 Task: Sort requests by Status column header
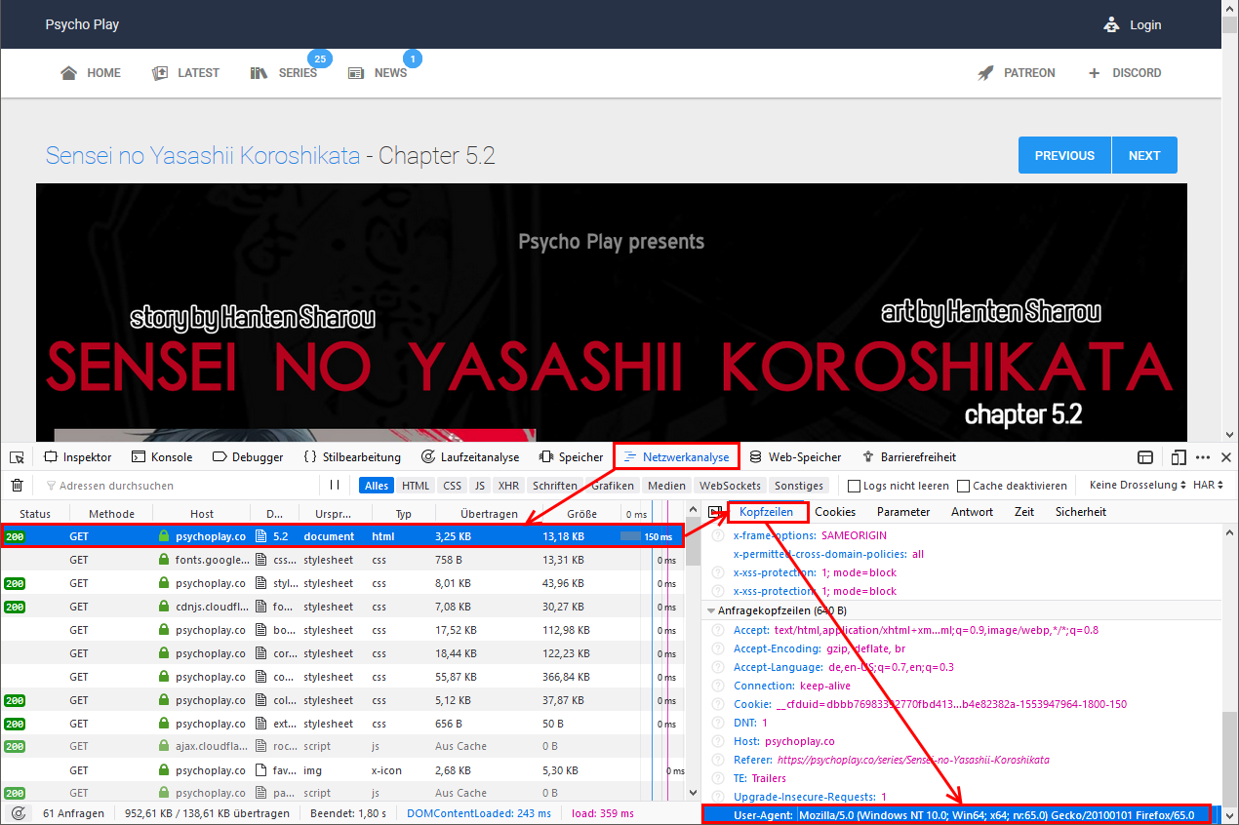tap(35, 514)
